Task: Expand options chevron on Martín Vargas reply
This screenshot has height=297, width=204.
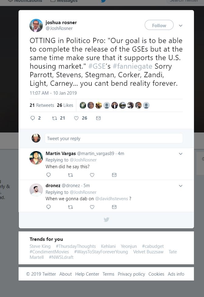Action: (181, 154)
